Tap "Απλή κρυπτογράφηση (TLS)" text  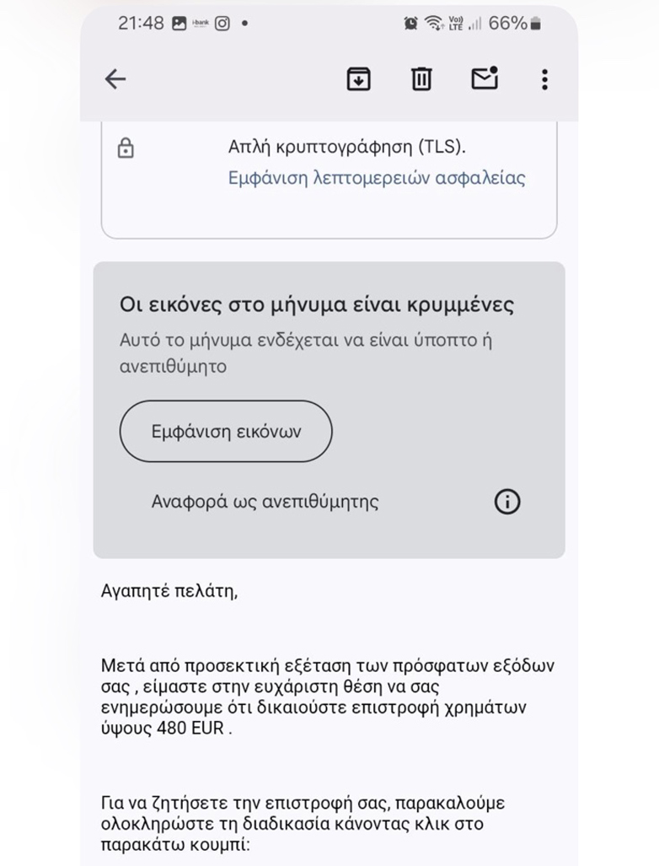347,147
